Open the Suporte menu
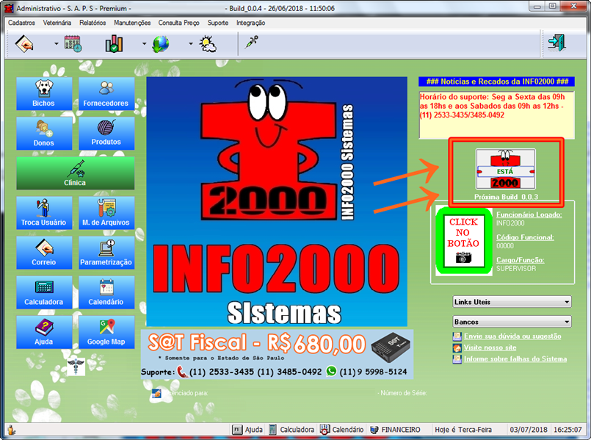Image resolution: width=591 pixels, height=440 pixels. click(218, 23)
